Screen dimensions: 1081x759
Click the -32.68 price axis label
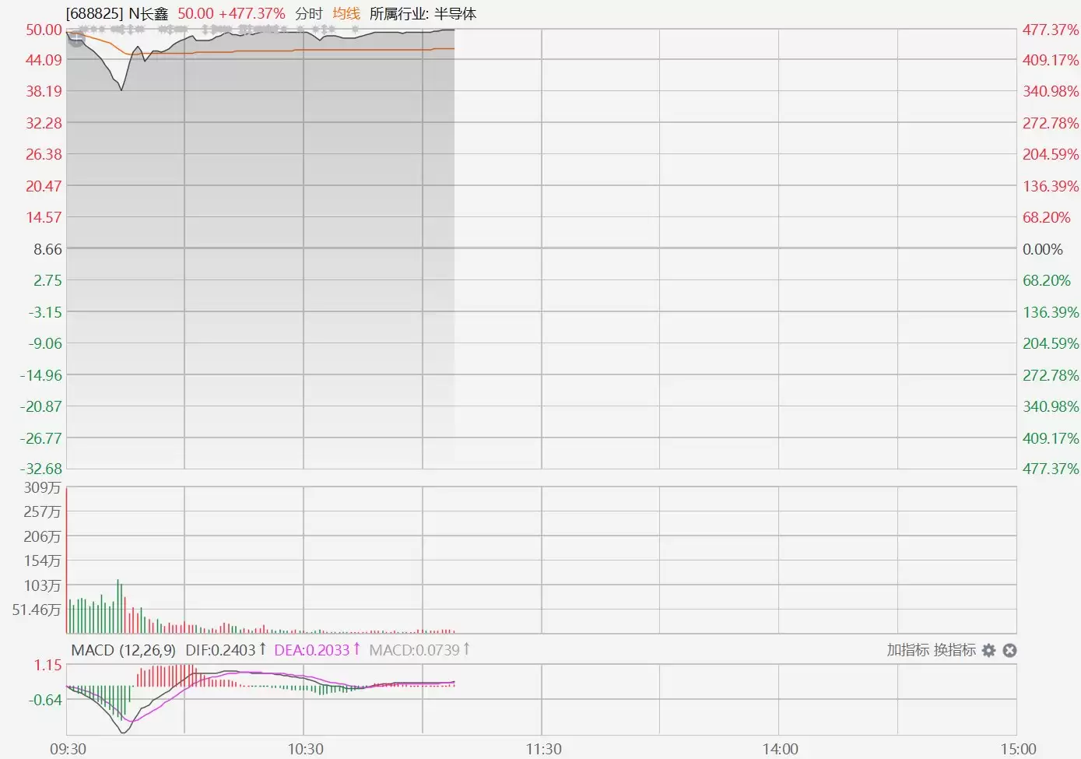(x=41, y=469)
